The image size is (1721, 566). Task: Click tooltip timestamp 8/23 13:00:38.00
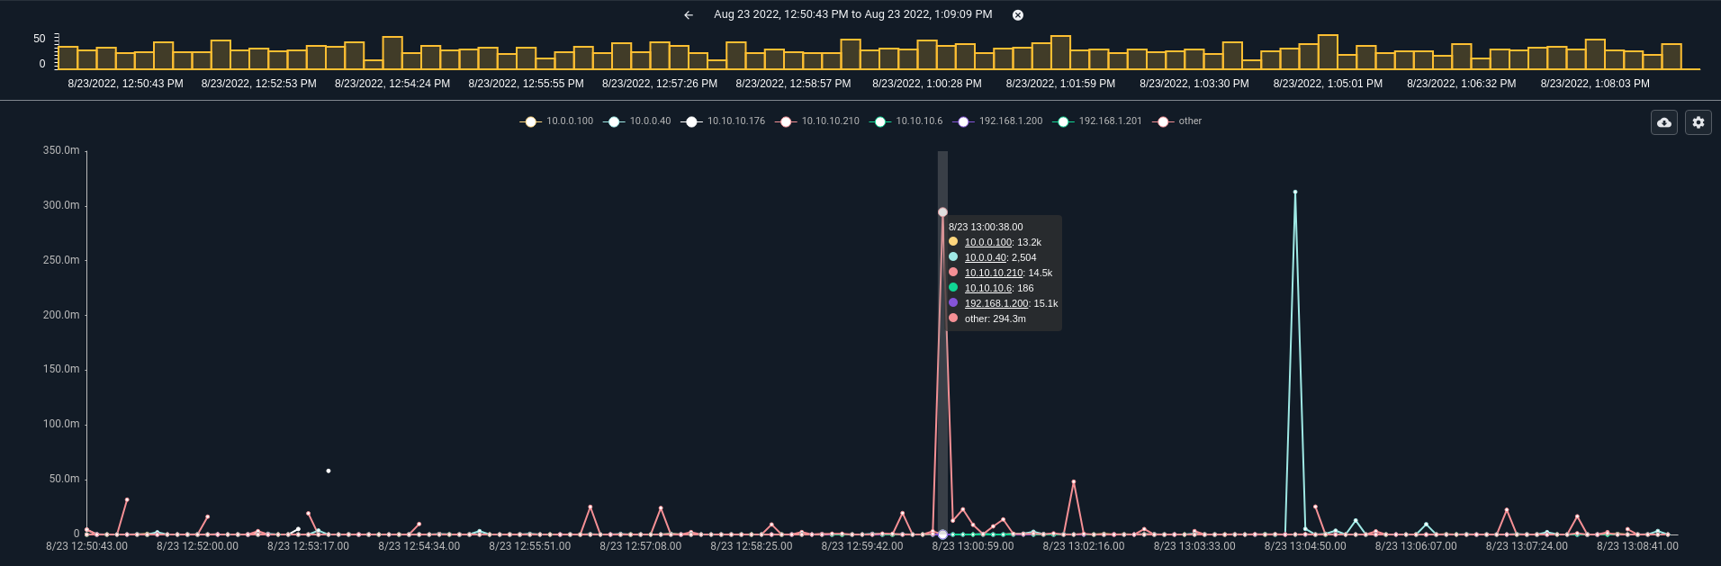pos(986,227)
